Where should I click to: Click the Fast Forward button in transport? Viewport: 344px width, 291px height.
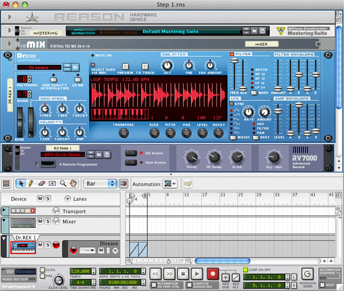(x=169, y=274)
